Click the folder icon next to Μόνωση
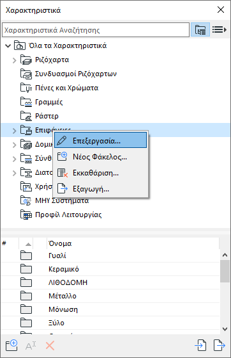Screen dimensions: 231x358 26,309
